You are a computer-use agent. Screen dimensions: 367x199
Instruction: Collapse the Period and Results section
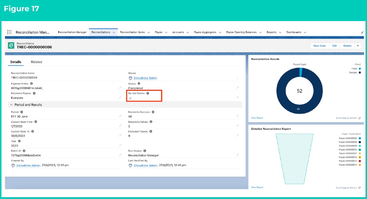coord(11,105)
